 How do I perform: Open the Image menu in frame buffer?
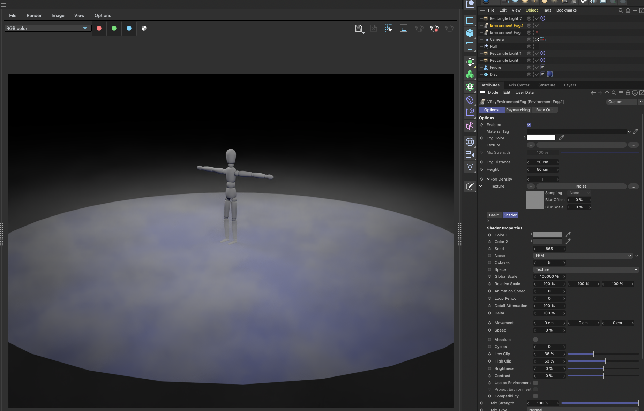tap(58, 15)
